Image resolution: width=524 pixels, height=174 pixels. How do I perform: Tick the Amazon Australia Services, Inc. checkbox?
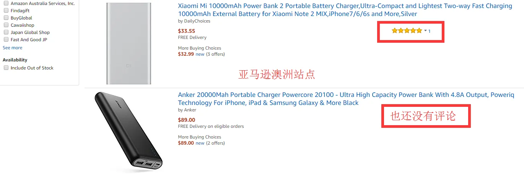[x=6, y=3]
